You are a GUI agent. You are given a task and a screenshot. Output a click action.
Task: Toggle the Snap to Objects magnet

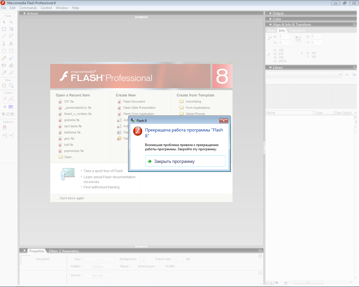[x=4, y=128]
